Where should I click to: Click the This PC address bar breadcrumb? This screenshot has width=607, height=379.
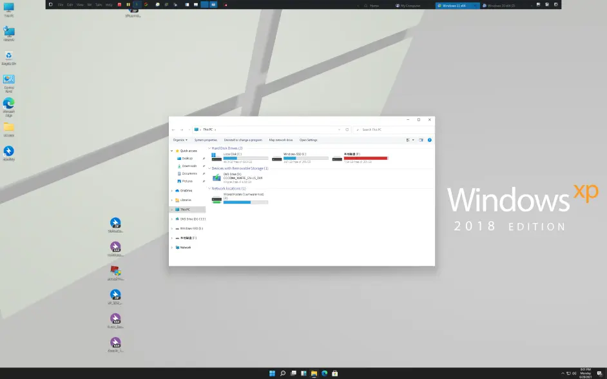click(x=208, y=130)
